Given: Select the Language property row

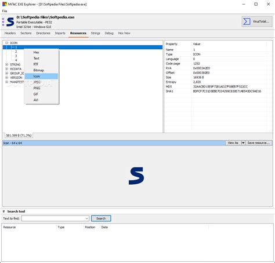Looking at the screenshot, I should [x=216, y=59].
